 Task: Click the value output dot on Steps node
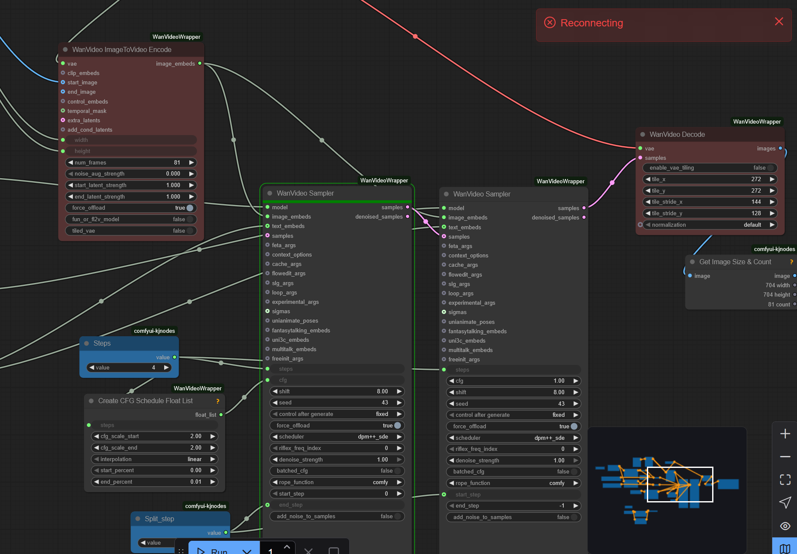(x=174, y=357)
